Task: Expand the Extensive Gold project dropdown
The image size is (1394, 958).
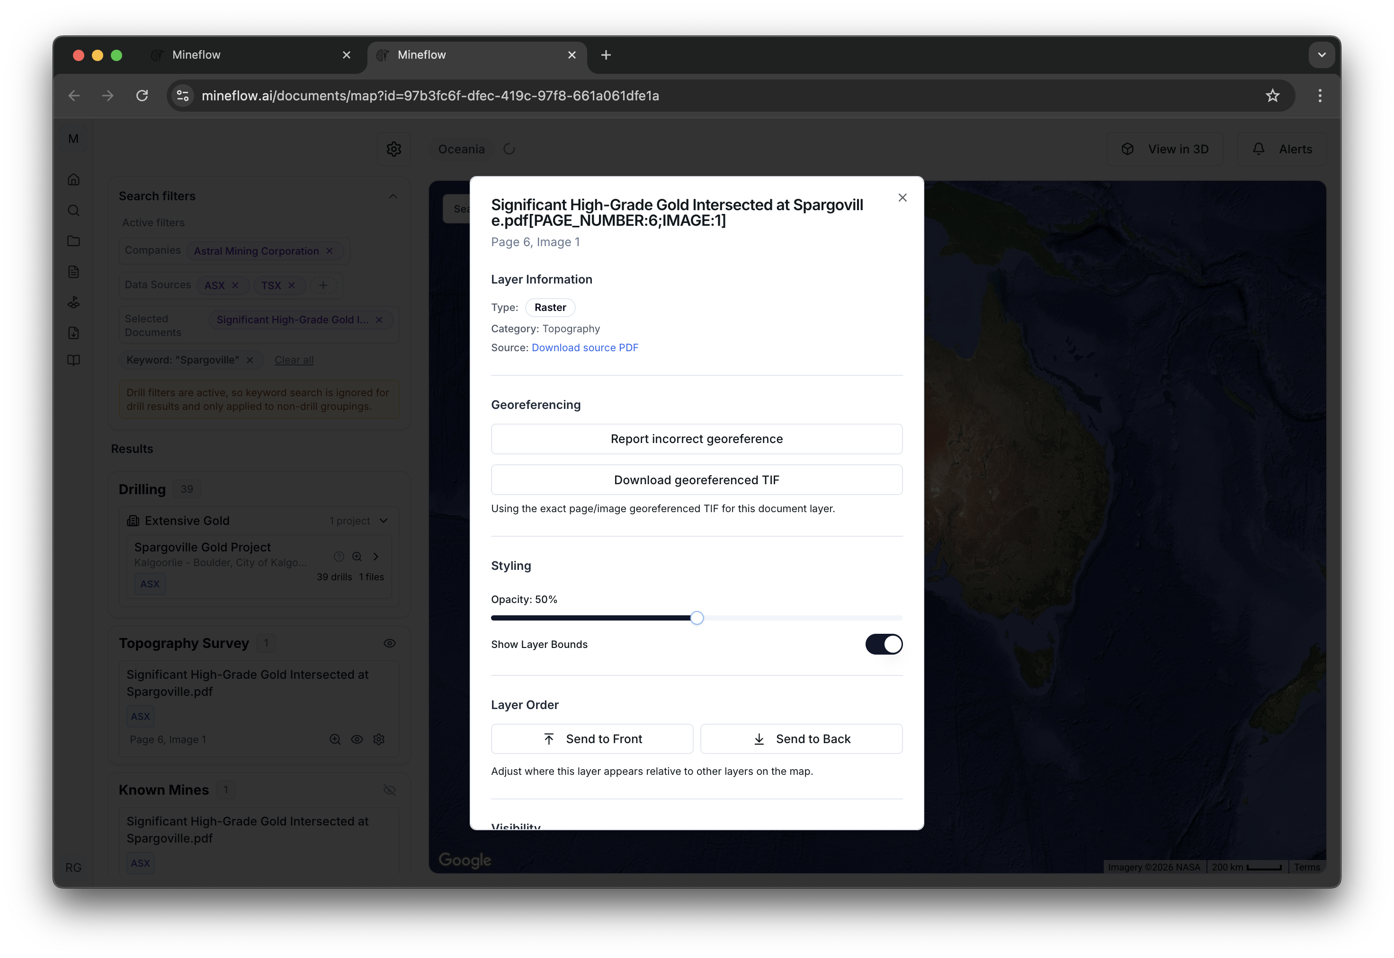Action: point(384,521)
